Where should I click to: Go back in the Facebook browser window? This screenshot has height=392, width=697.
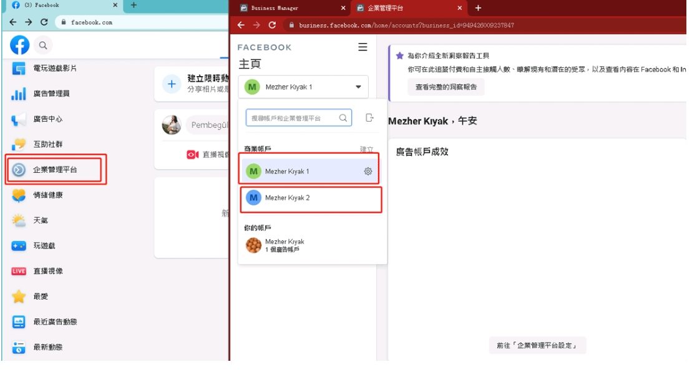(13, 22)
